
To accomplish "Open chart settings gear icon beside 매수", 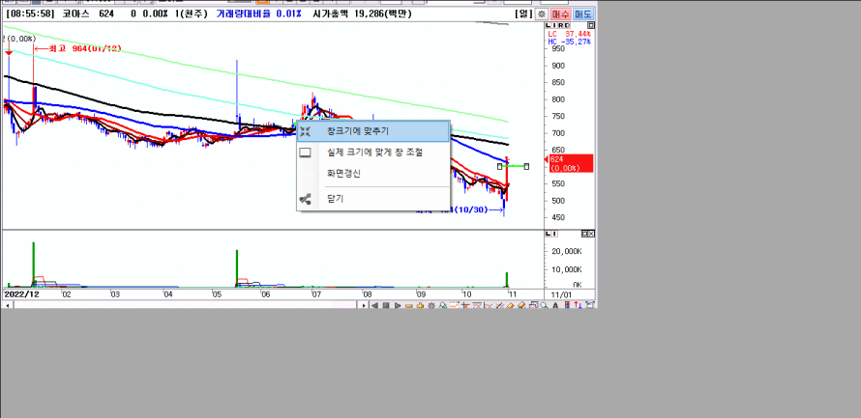I will 542,14.
